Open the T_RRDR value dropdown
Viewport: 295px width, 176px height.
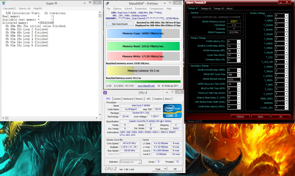[x=286, y=16]
